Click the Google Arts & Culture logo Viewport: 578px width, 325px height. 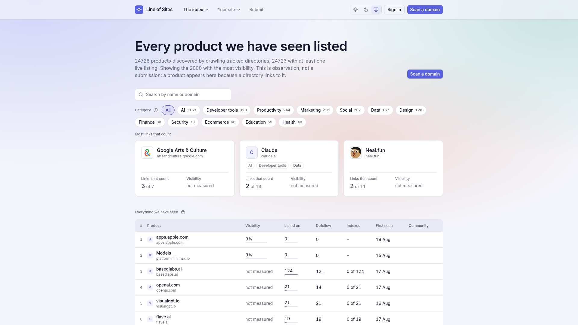(147, 153)
